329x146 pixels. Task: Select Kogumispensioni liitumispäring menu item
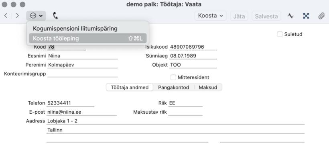(x=88, y=29)
